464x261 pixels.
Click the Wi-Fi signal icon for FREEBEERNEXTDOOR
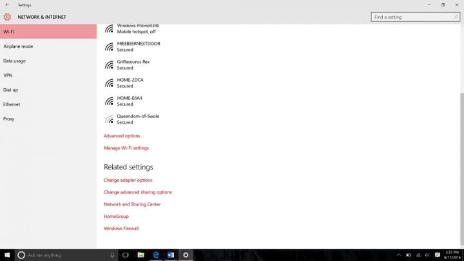click(109, 47)
